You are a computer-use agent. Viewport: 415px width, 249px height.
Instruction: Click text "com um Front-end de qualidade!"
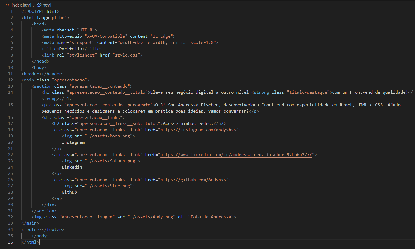(370, 92)
